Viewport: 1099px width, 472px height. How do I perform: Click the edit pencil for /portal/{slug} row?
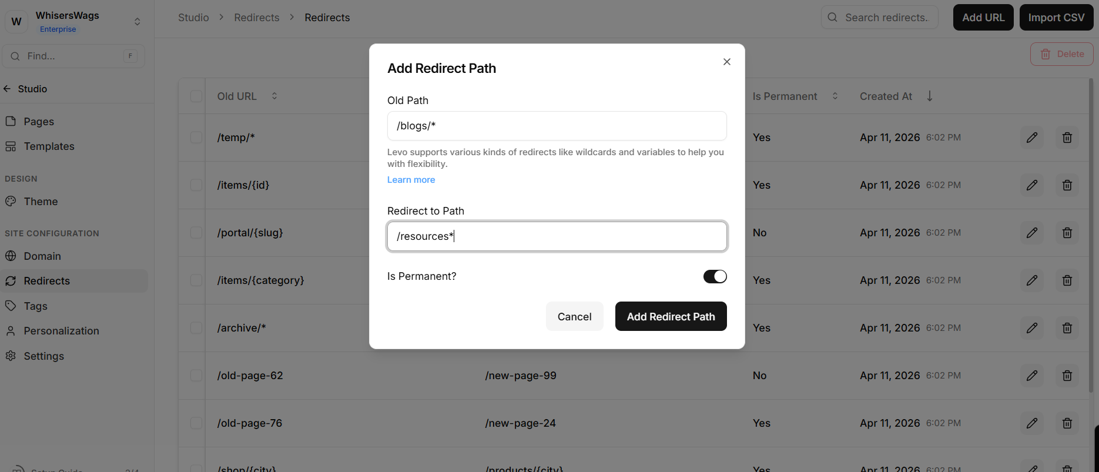(x=1031, y=233)
